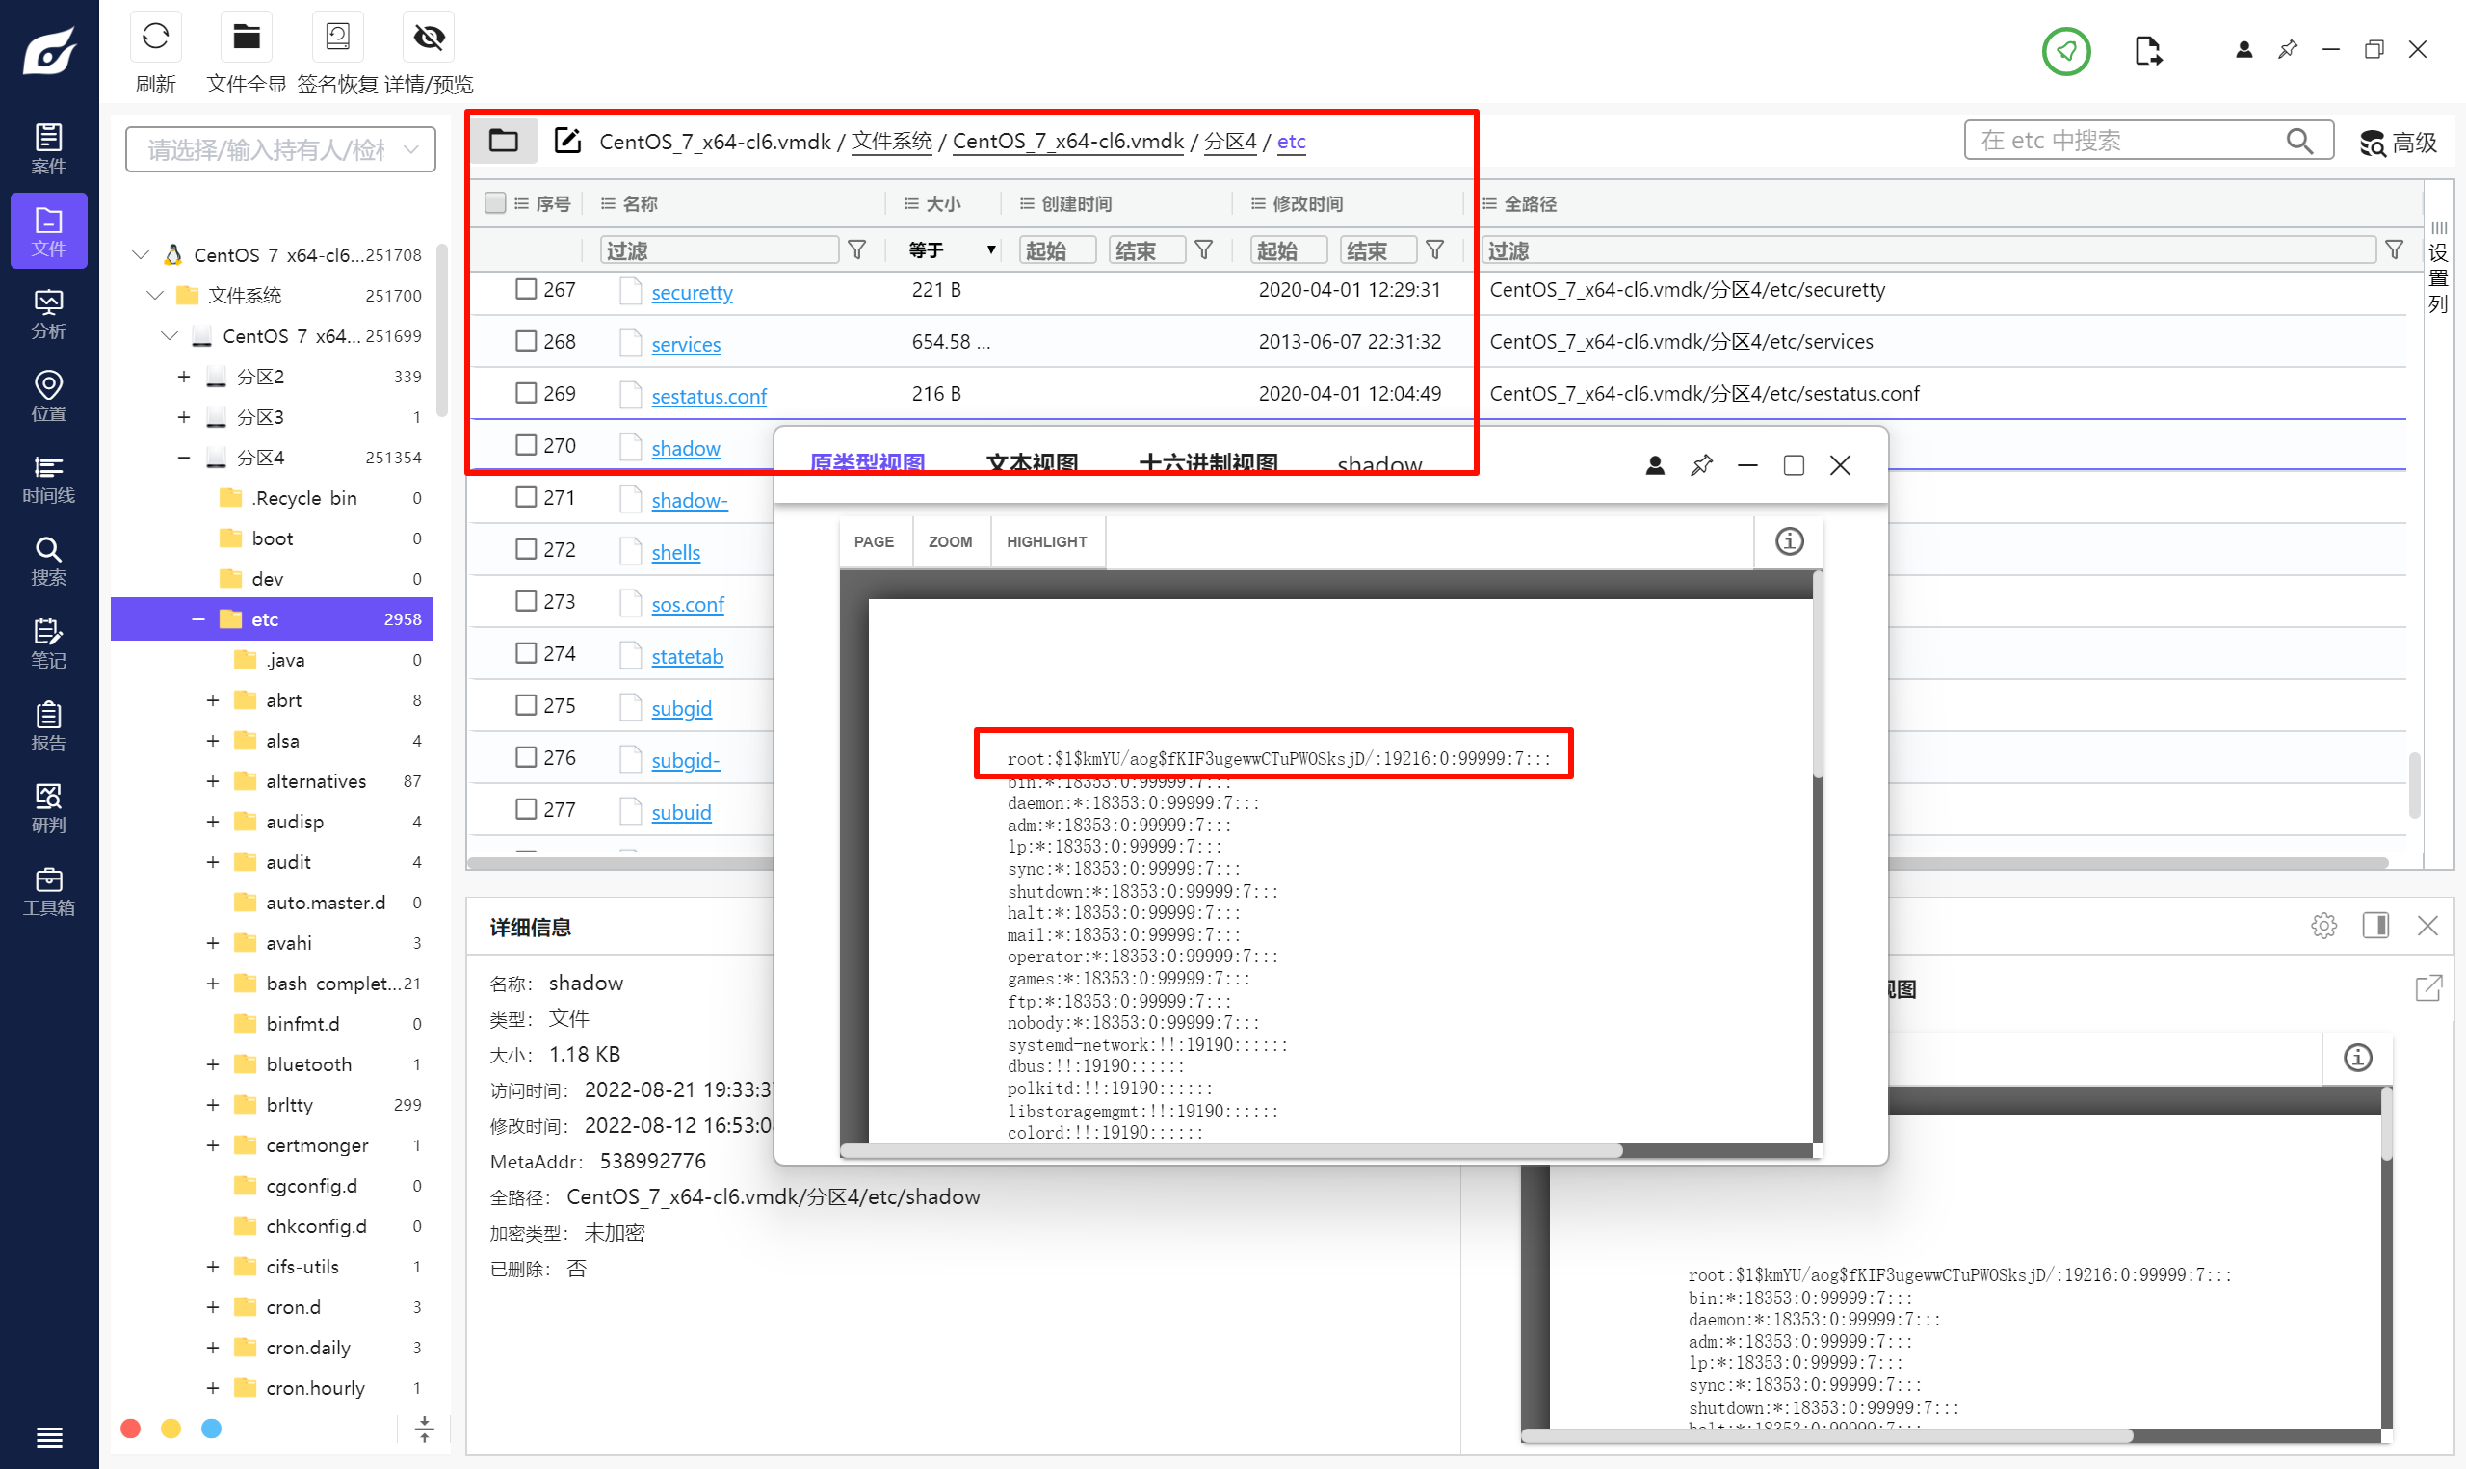This screenshot has width=2466, height=1469.
Task: Click the 名称 filter funnel icon
Action: [857, 249]
